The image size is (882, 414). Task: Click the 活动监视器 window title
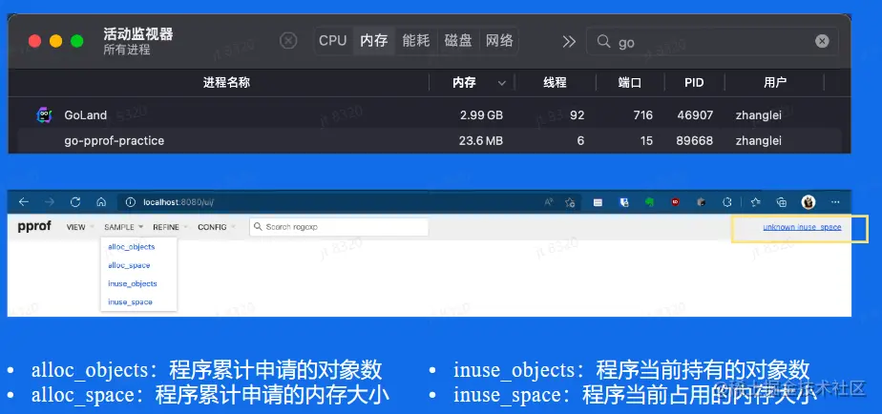click(x=137, y=33)
